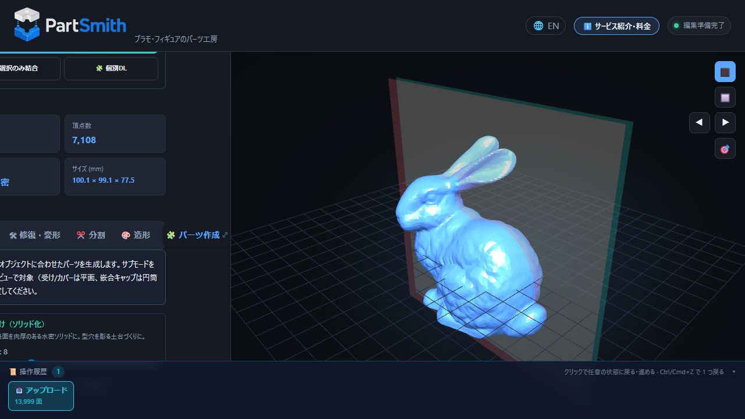745x419 pixels.
Task: Open the 分割 tab
Action: click(x=91, y=235)
